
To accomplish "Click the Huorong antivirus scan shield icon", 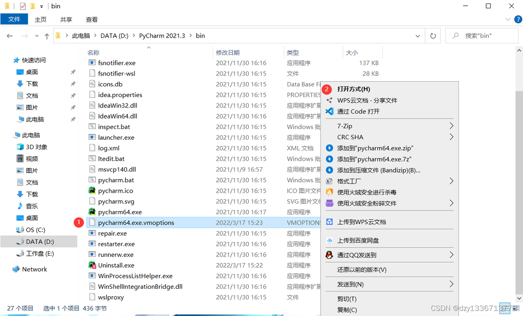I will 330,192.
